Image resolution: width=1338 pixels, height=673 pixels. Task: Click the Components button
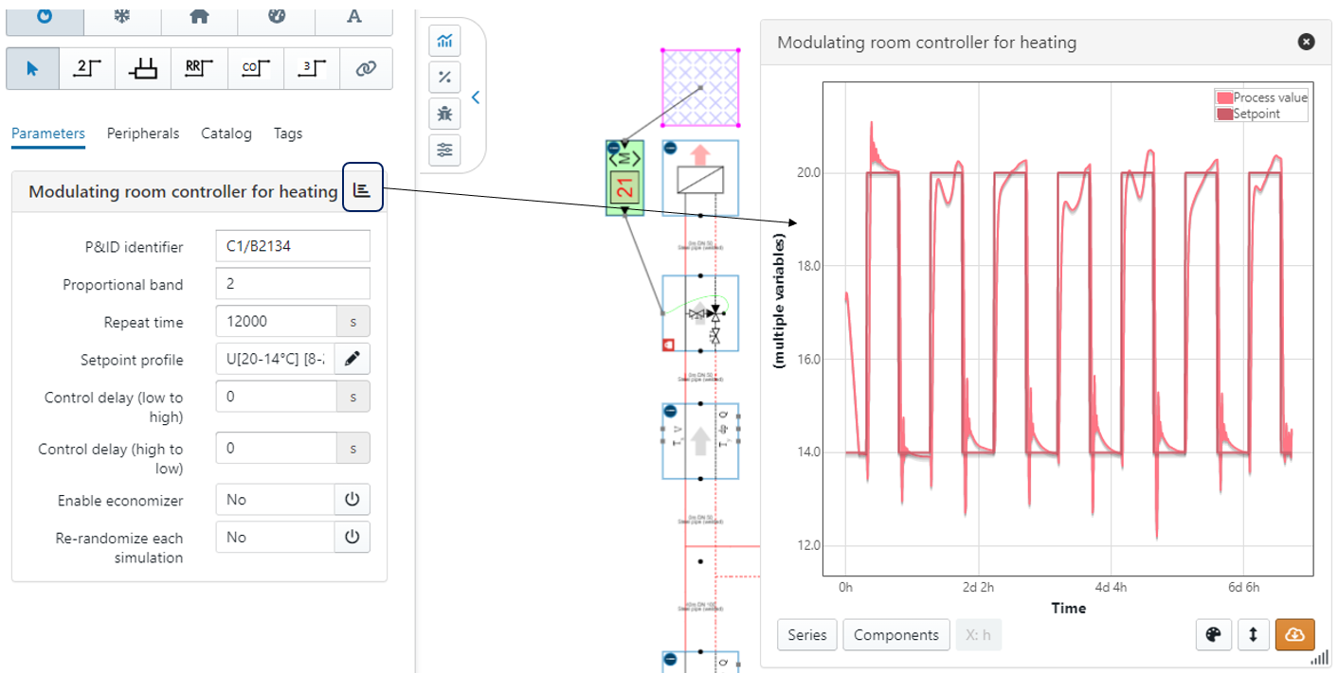[895, 634]
